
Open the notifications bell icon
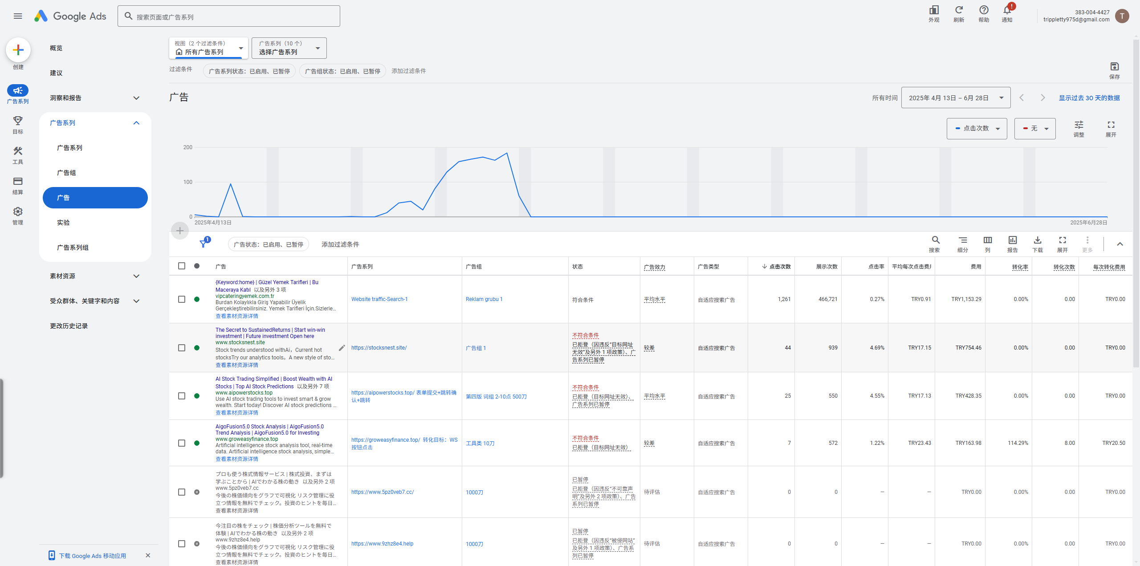click(1007, 10)
